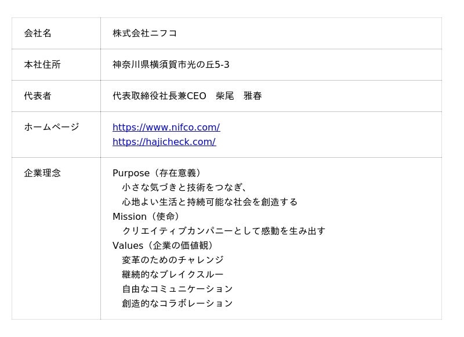Viewport: 464px width, 337px height.
Task: Click the line 小さな気づきと技術をつなぎ、
Action: click(186, 187)
